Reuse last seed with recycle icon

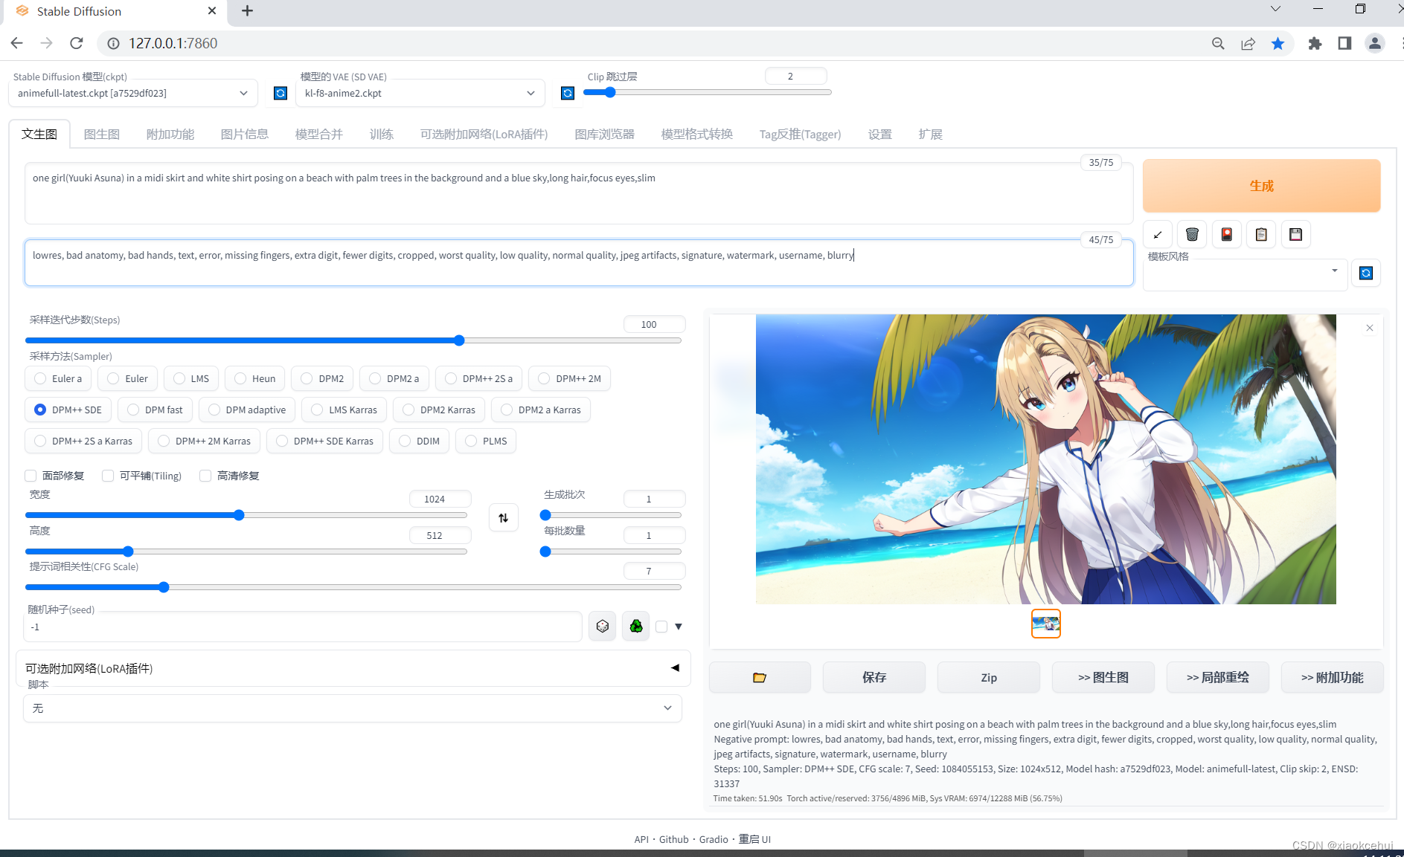tap(636, 627)
